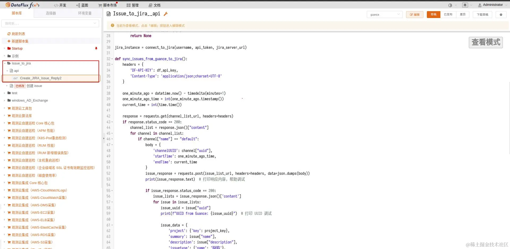Select the Startup folder icon
This screenshot has width=510, height=249.
[9, 48]
